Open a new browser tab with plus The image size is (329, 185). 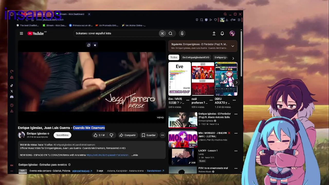pos(89,14)
